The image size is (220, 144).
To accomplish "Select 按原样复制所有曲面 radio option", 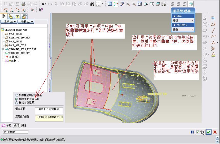I will [16, 95].
